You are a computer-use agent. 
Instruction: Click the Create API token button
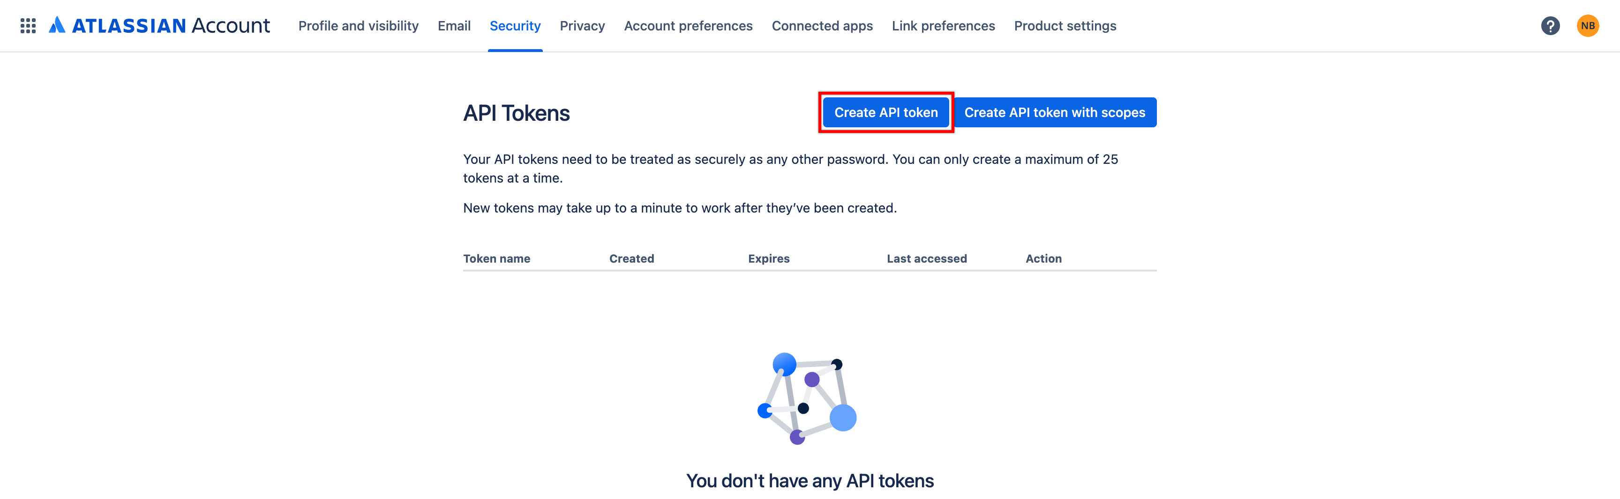885,112
